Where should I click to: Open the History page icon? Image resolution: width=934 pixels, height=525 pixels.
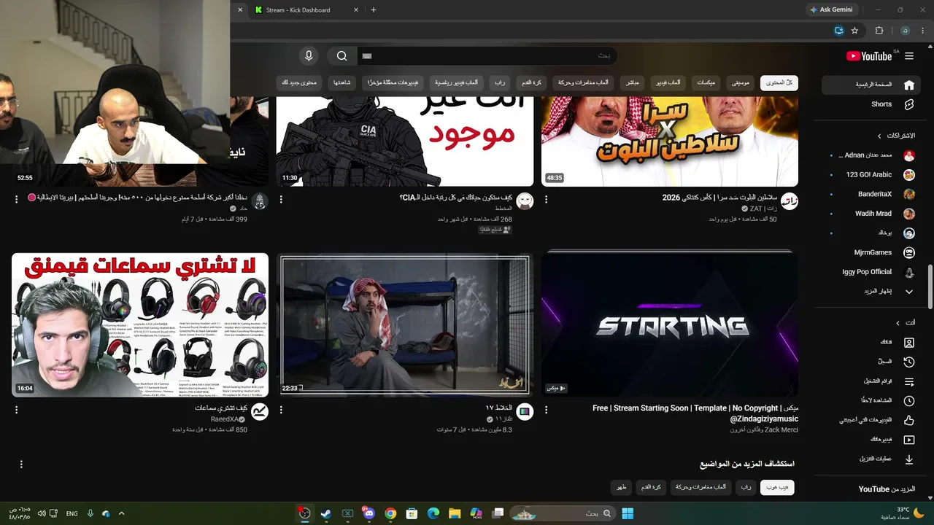pyautogui.click(x=909, y=362)
